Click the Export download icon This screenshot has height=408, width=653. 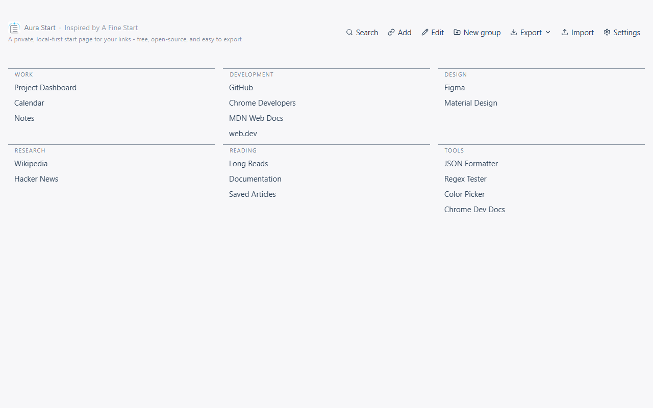coord(514,32)
